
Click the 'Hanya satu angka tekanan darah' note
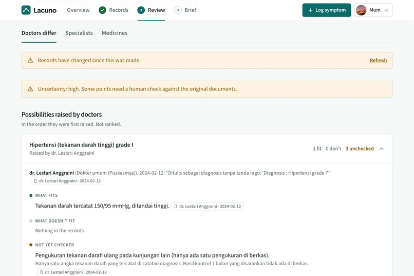pyautogui.click(x=172, y=263)
